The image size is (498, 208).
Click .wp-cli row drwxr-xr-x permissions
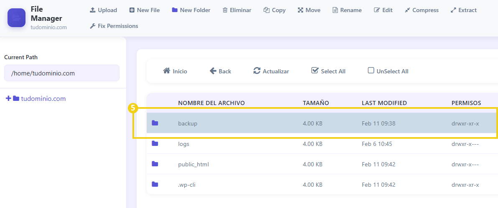[465, 185]
